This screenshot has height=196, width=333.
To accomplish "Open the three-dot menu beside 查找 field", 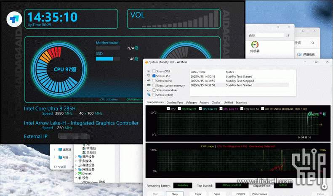I will pos(288,35).
